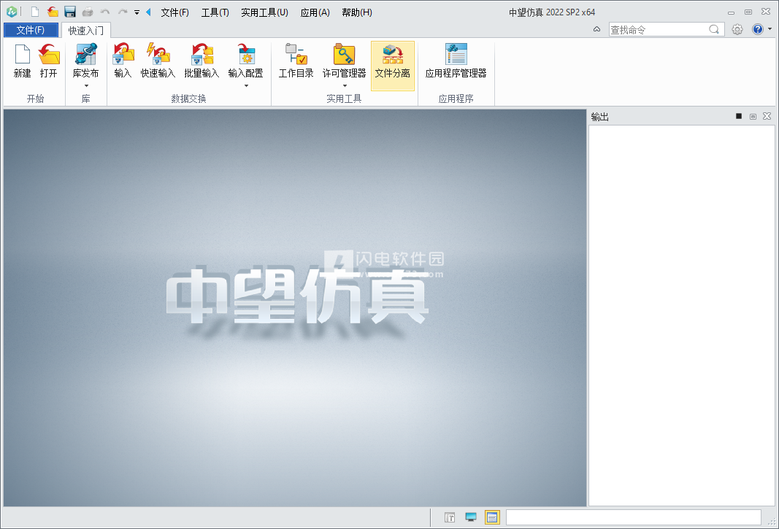Click the 输入 (Import) ribbon icon

pyautogui.click(x=123, y=55)
